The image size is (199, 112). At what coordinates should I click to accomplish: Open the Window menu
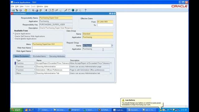[40, 6]
